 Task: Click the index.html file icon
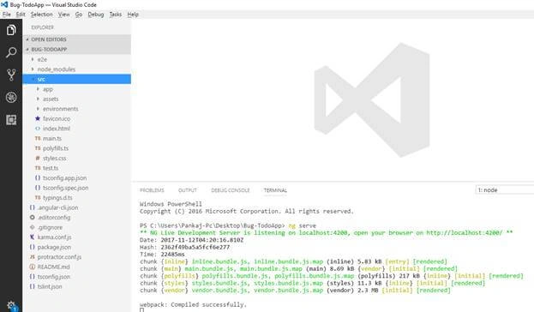38,129
